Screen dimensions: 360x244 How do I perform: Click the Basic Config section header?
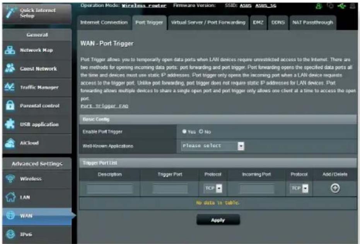coord(218,119)
